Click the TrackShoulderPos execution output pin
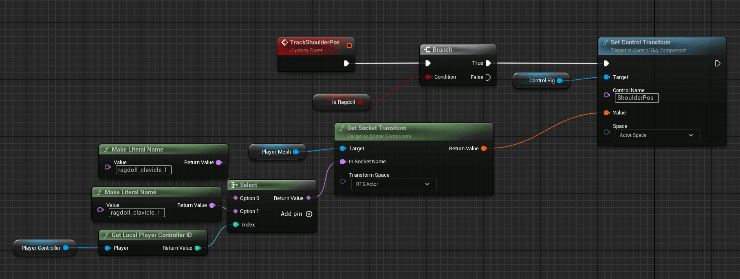The width and height of the screenshot is (740, 279). (x=346, y=63)
